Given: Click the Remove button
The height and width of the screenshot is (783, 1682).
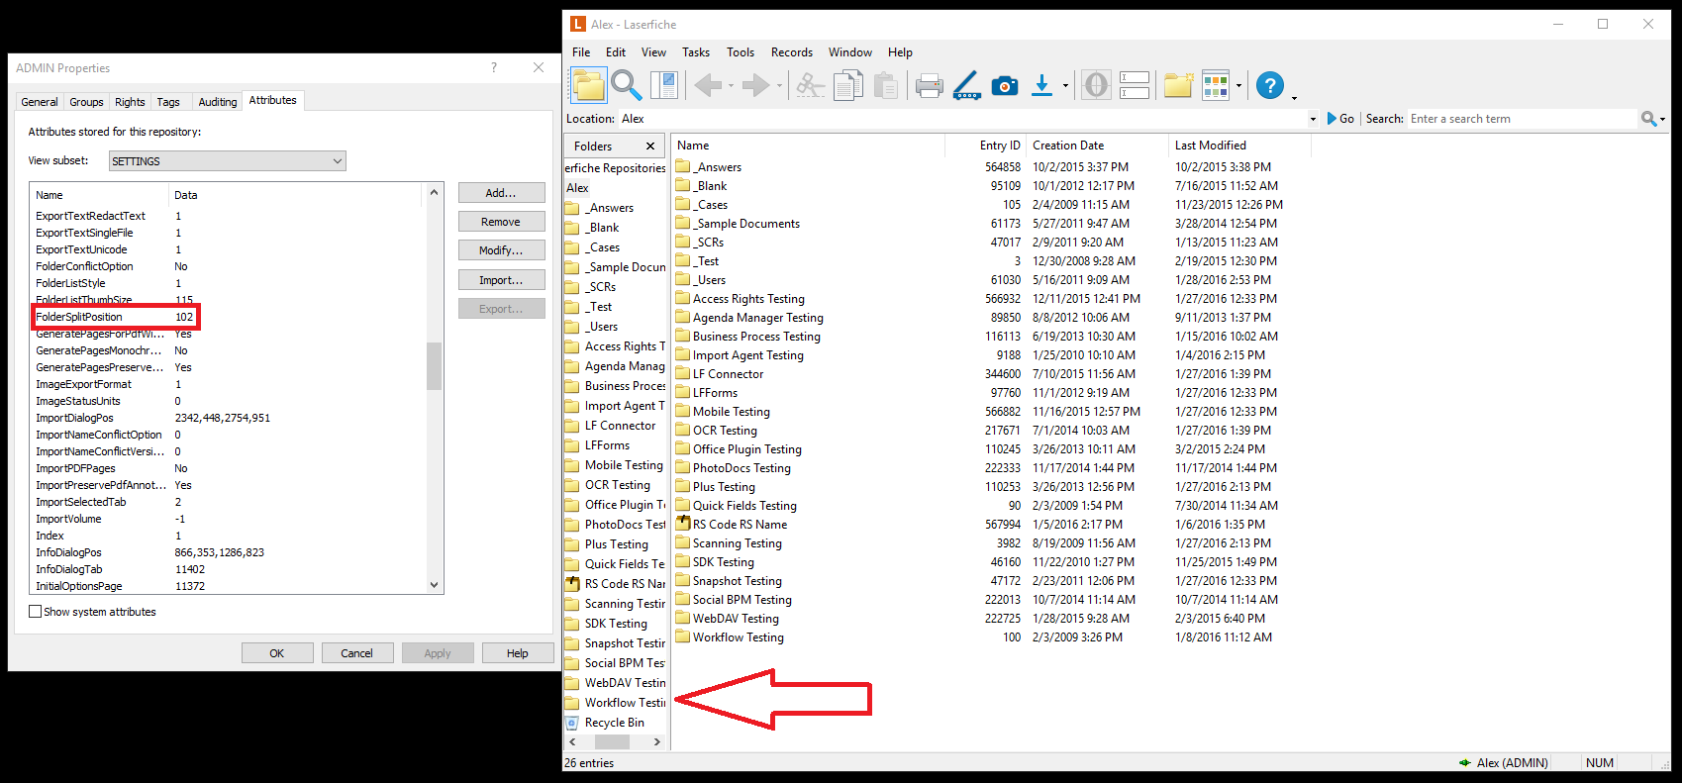Looking at the screenshot, I should pos(501,222).
